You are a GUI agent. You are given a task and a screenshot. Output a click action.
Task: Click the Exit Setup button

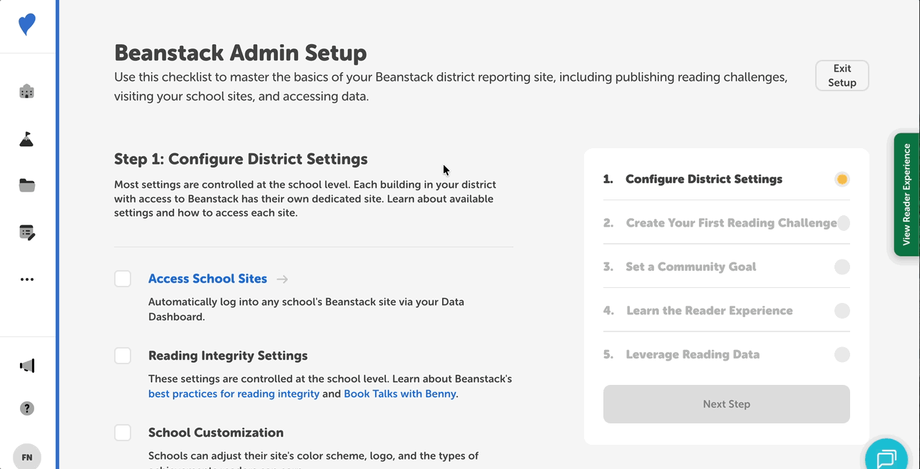(842, 75)
